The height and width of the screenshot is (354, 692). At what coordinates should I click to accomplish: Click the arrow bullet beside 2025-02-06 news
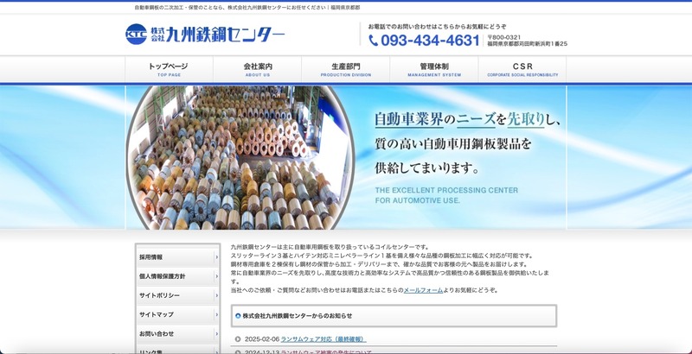238,339
